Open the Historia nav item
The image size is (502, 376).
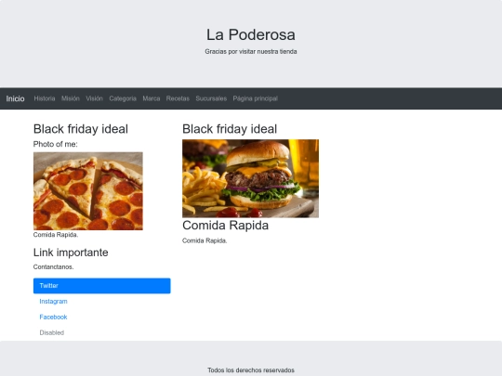click(x=45, y=98)
